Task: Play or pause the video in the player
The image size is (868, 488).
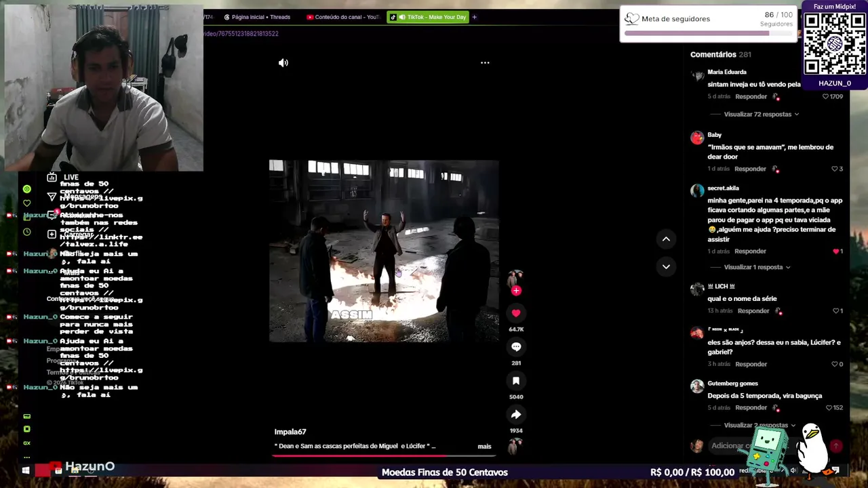Action: click(384, 251)
